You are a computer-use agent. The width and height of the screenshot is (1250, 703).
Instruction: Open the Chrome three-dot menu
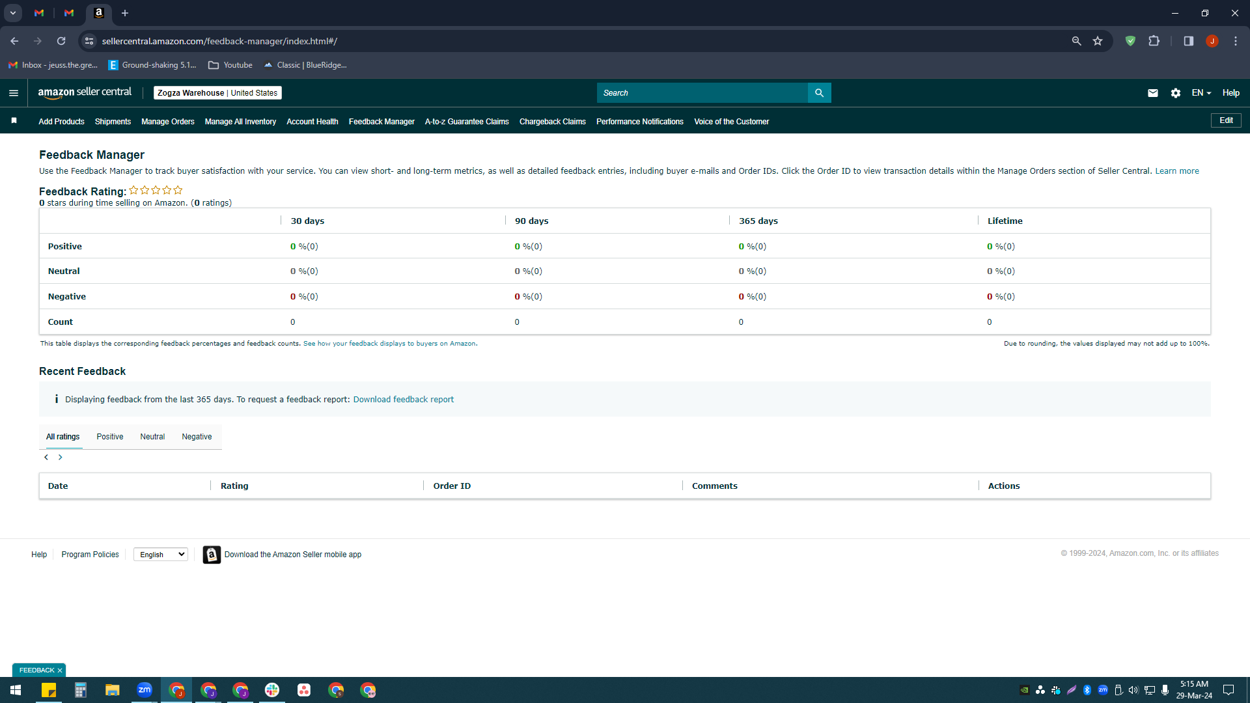[1236, 41]
